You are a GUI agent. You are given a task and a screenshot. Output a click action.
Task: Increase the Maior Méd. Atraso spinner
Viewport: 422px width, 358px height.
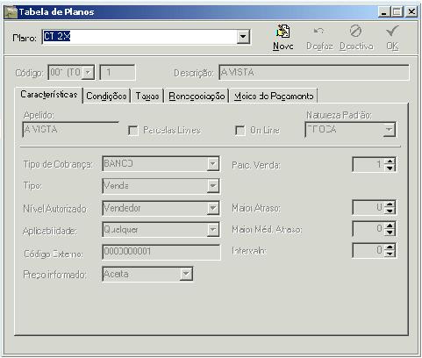coord(390,226)
